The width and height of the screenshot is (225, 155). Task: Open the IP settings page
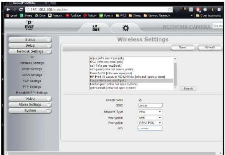click(x=32, y=57)
